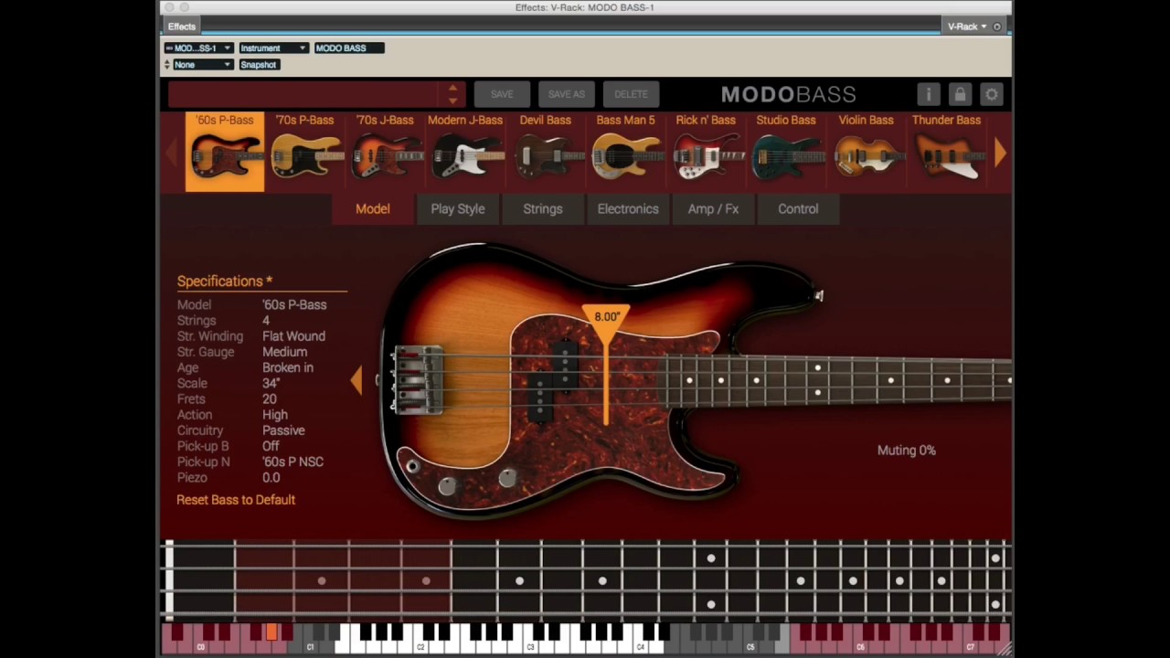
Task: Select the '60s P-Bass model thumbnail
Action: pyautogui.click(x=225, y=152)
